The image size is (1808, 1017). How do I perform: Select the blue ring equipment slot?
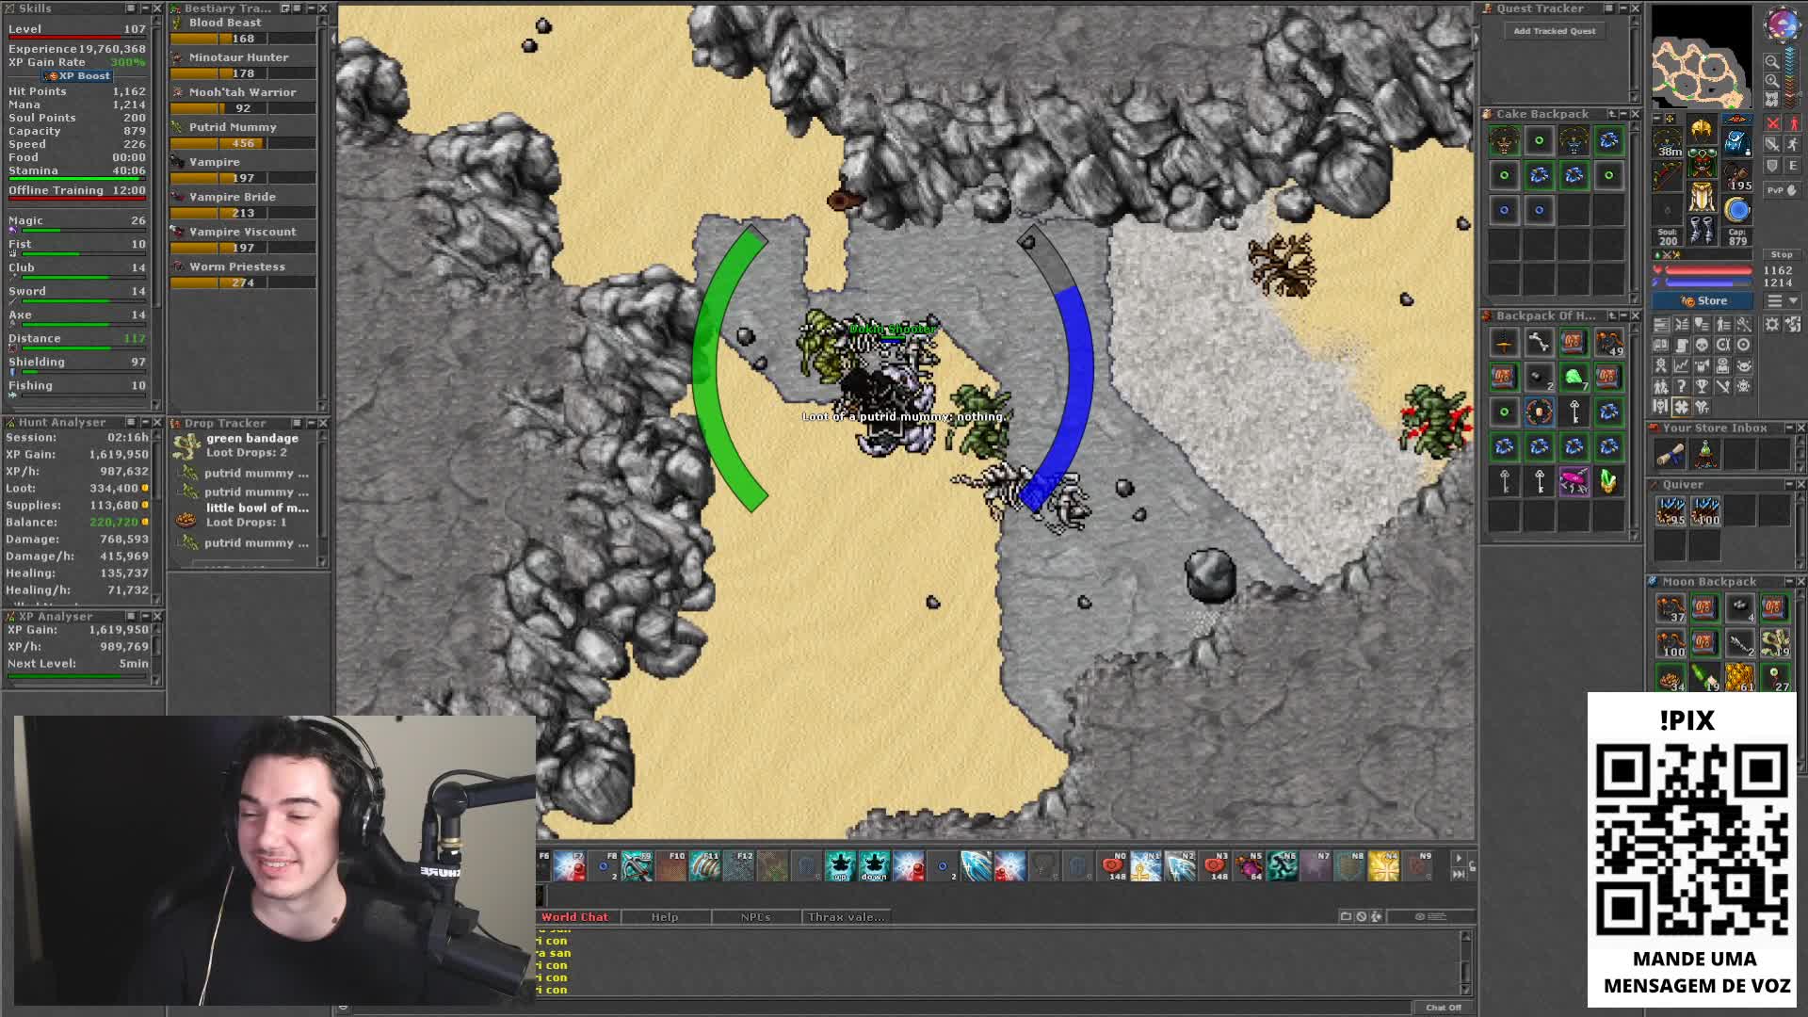tap(1737, 209)
